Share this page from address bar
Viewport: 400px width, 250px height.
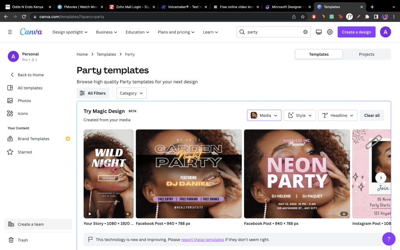[294, 16]
